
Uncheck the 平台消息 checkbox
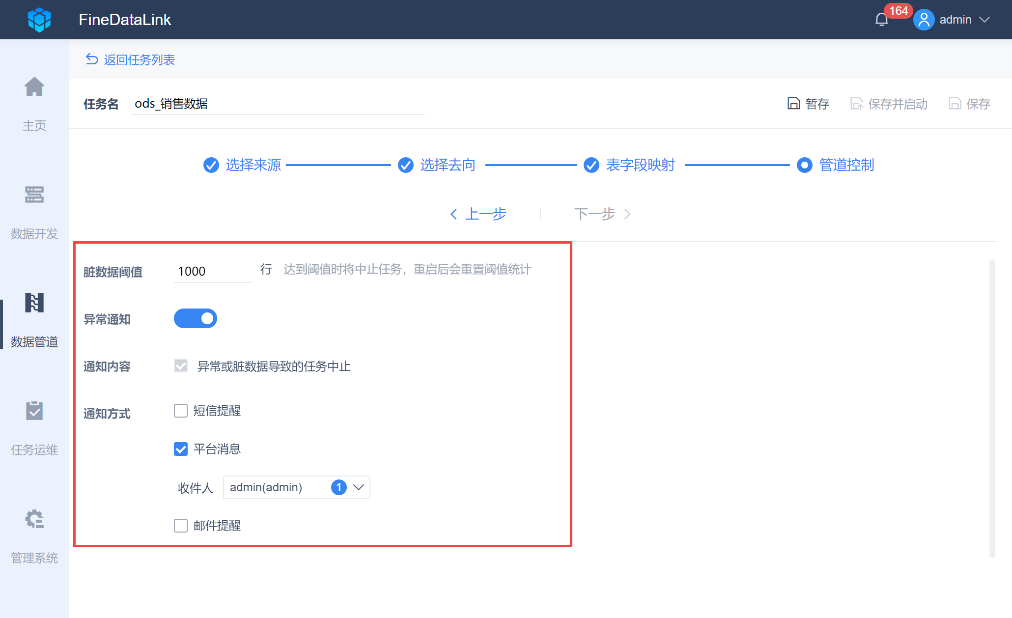[181, 449]
